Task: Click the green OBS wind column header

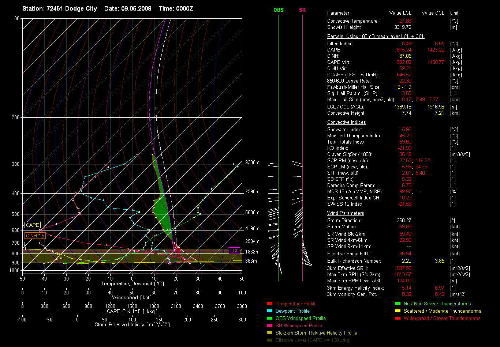Action: coord(279,10)
